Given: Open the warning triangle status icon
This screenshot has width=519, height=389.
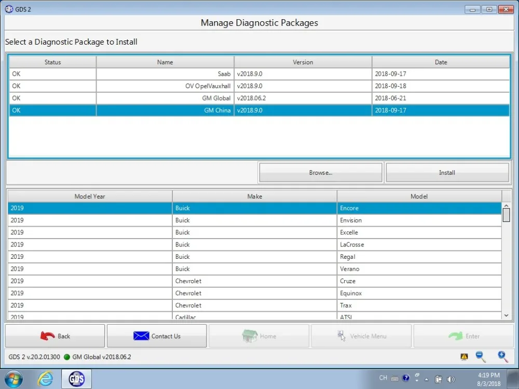Looking at the screenshot, I should 464,357.
